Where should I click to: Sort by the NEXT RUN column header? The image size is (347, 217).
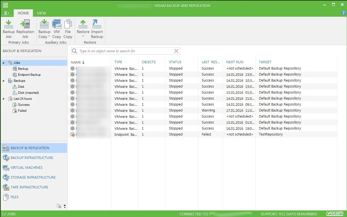[235, 62]
